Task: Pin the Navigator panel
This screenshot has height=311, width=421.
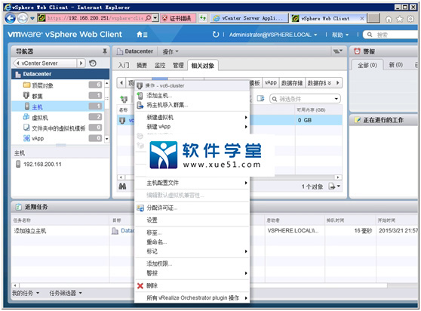Action: pyautogui.click(x=105, y=51)
